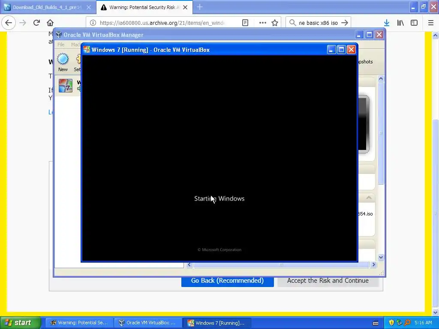Click Go Back (Recommended) button
The width and height of the screenshot is (439, 329).
(227, 281)
